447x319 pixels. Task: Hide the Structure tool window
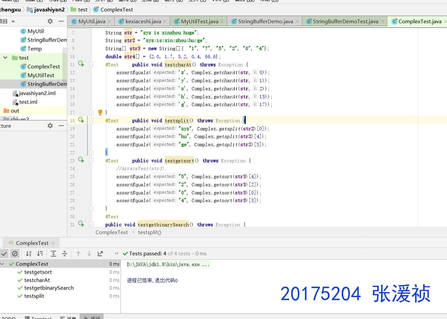[x=61, y=126]
